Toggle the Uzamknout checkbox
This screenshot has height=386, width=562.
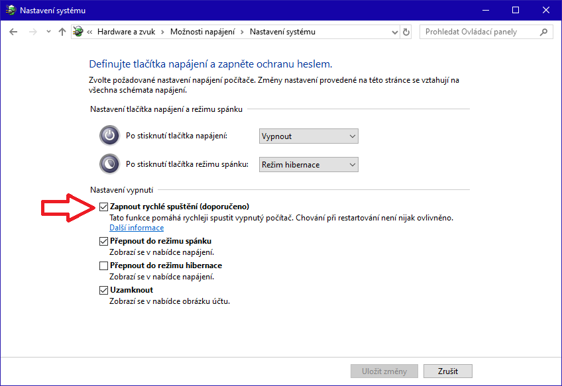click(x=103, y=291)
